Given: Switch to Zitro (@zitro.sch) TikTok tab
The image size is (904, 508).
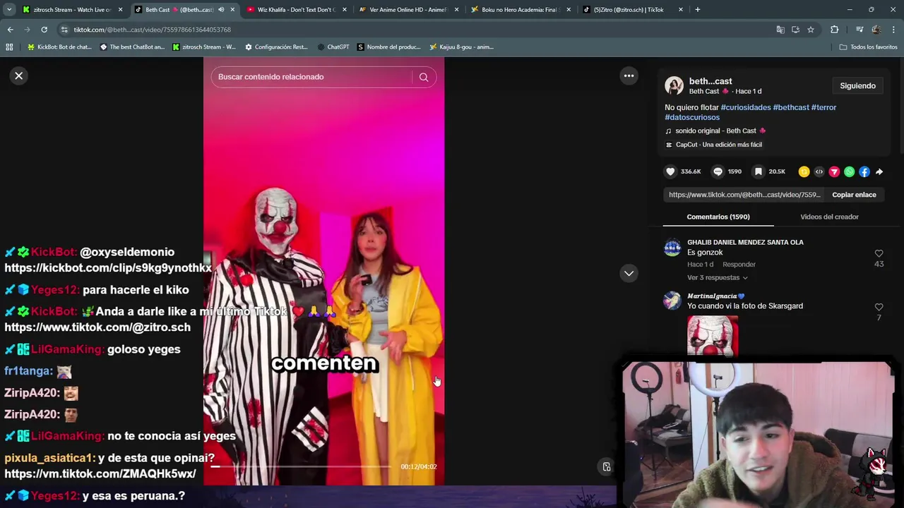Looking at the screenshot, I should coord(632,10).
